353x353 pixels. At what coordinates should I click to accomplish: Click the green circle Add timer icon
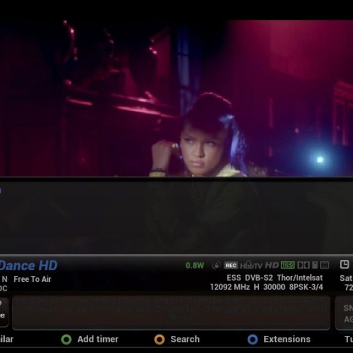[x=66, y=339]
